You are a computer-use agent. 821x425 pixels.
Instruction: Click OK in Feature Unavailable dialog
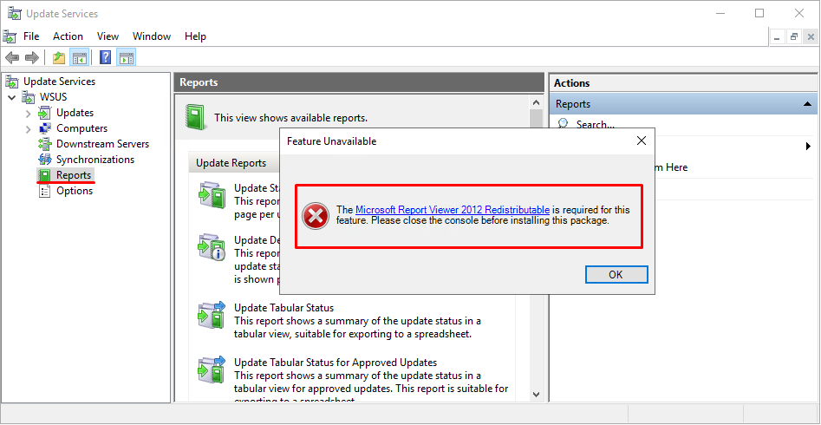(616, 275)
